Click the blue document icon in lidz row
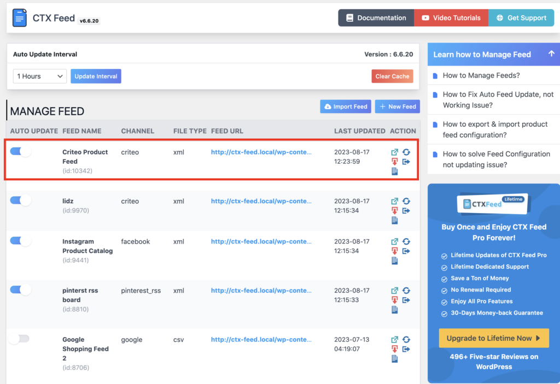 click(x=394, y=221)
